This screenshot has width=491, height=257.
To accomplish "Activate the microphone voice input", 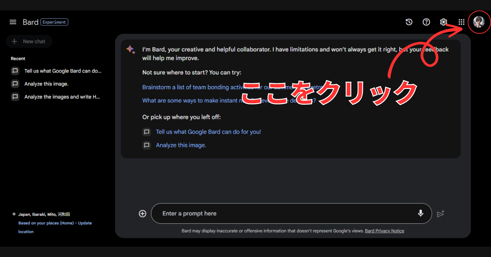I will coord(421,213).
